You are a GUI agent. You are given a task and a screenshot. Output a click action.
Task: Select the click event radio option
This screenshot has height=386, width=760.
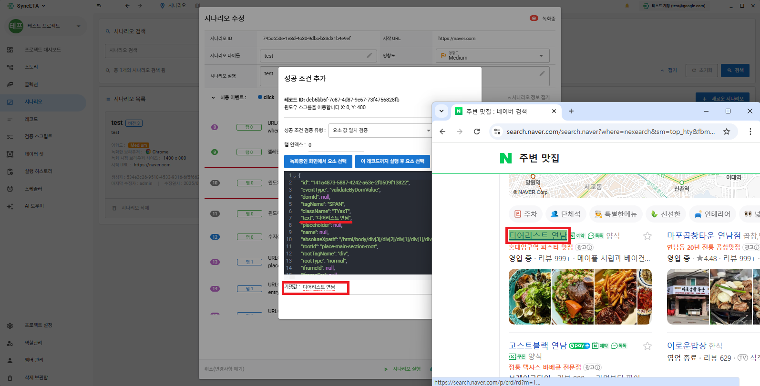pos(260,97)
